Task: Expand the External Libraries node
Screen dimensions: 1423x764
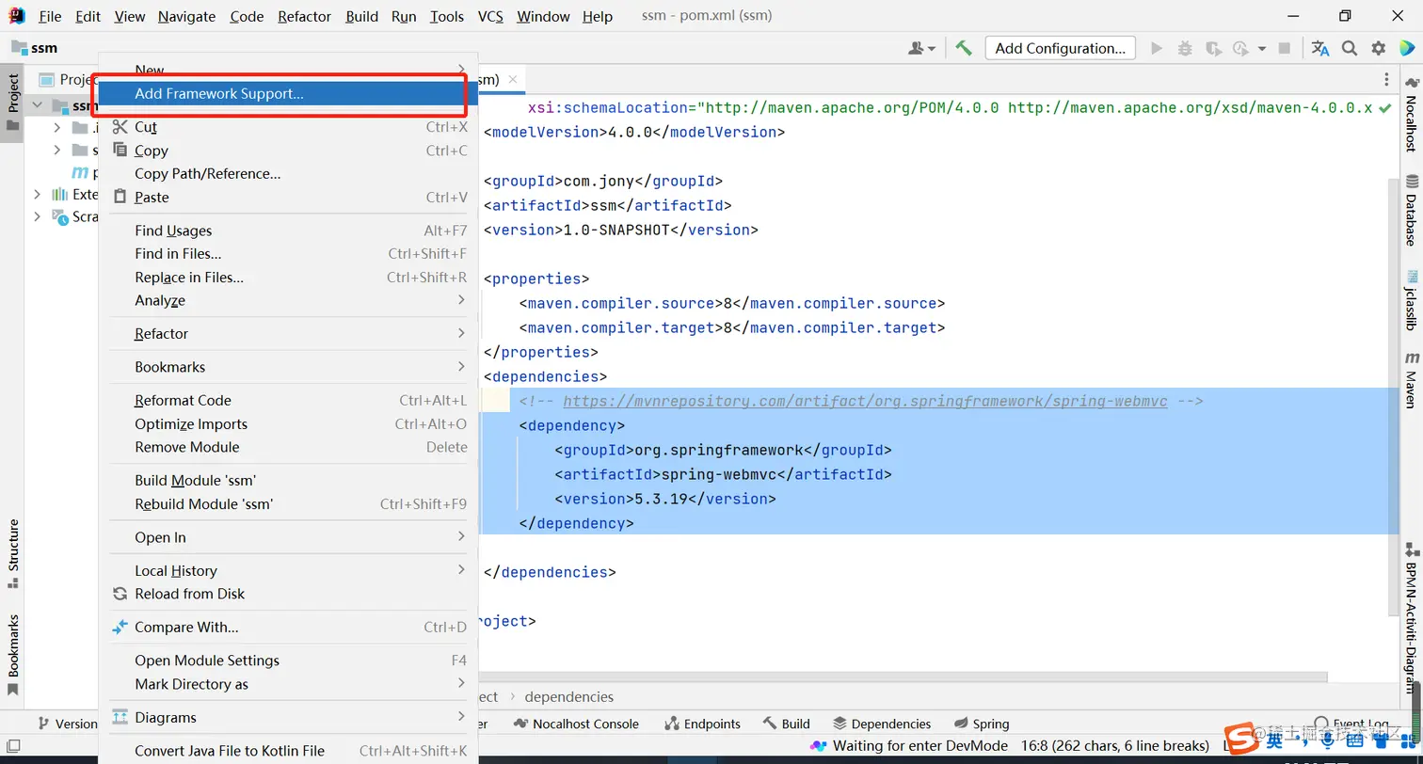Action: (x=38, y=195)
